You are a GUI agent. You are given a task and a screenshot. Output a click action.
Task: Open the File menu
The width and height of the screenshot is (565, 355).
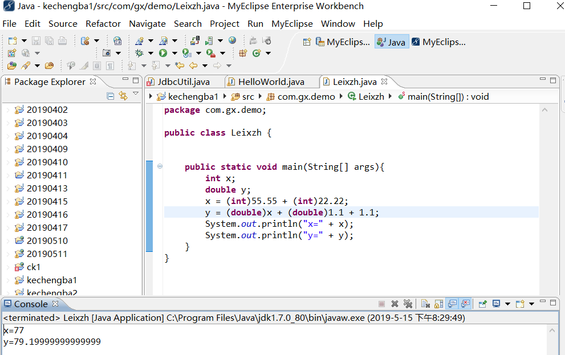9,24
